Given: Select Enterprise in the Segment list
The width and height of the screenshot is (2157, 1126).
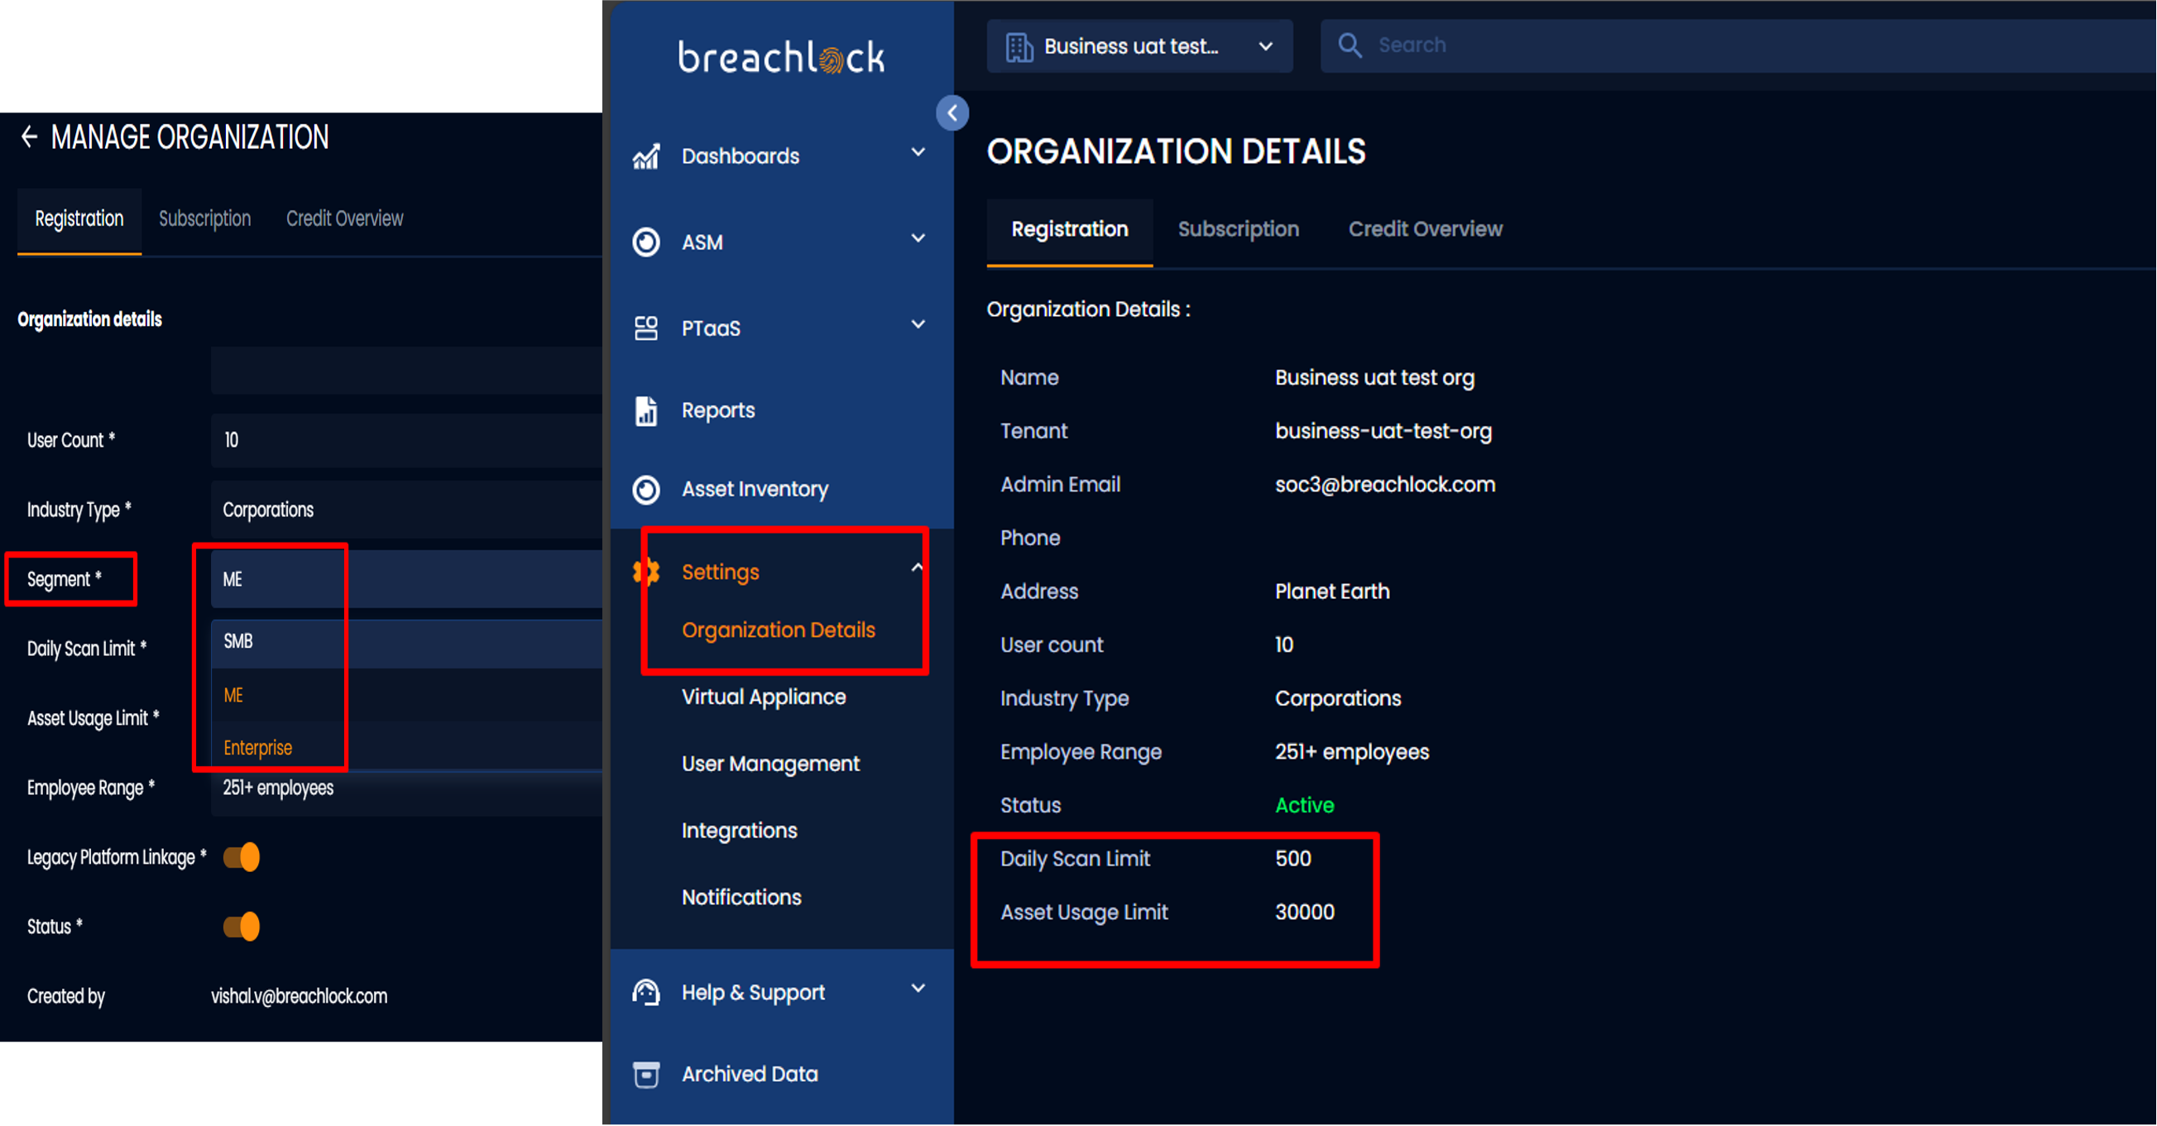Looking at the screenshot, I should [407, 748].
